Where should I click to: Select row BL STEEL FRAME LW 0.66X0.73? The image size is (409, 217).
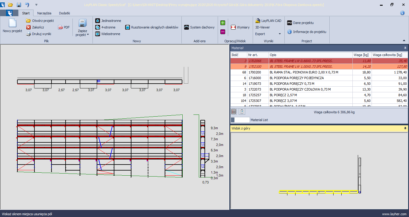(x=319, y=61)
